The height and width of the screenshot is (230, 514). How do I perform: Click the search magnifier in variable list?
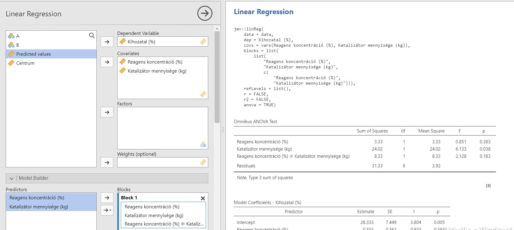[92, 36]
